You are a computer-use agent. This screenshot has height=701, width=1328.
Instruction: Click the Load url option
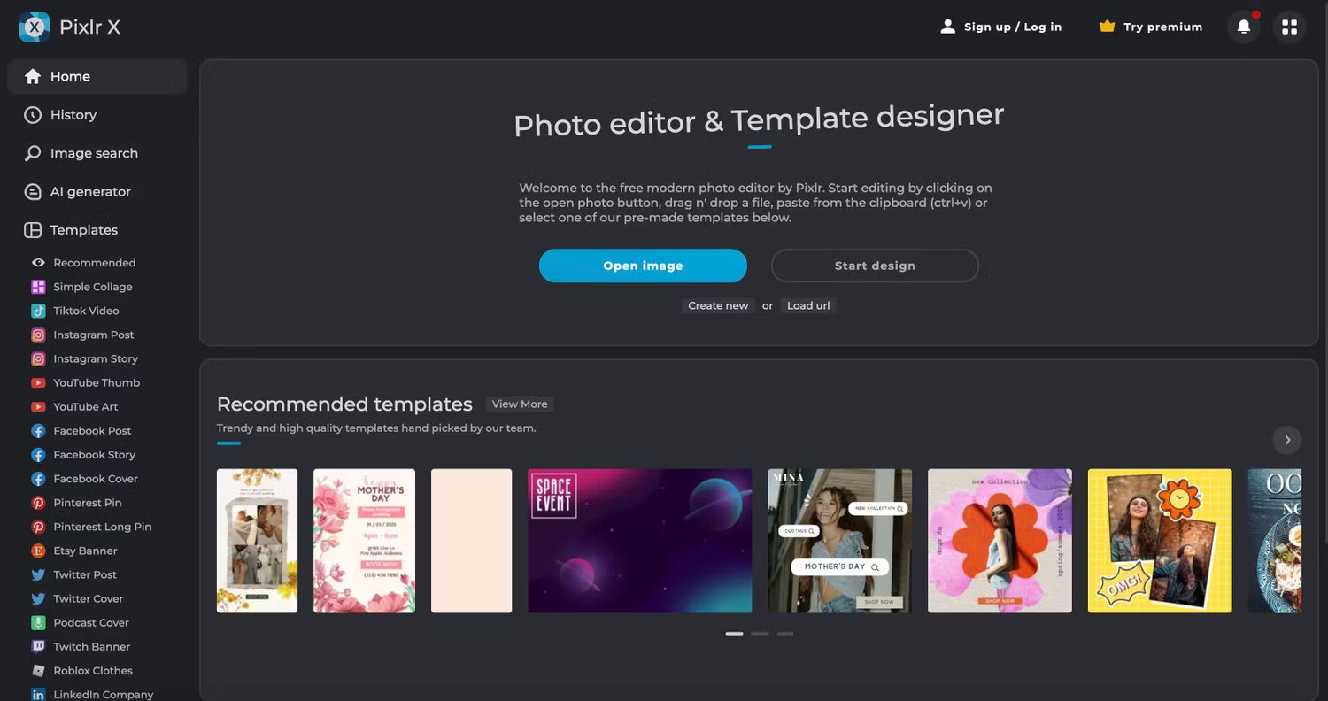point(807,305)
